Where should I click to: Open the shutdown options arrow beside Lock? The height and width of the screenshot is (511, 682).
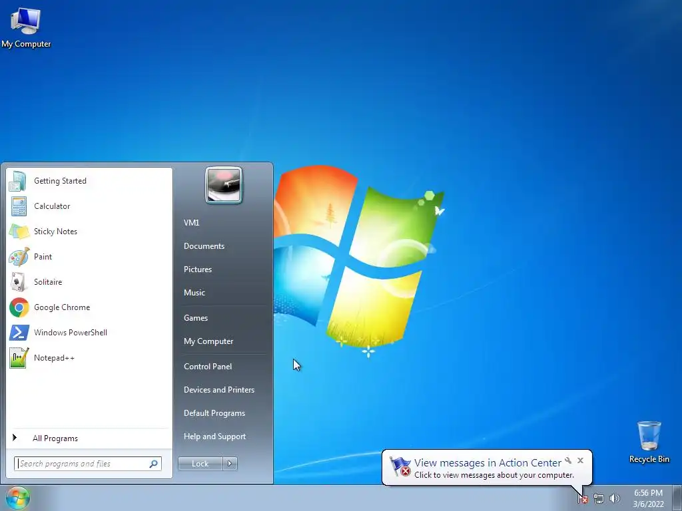(x=230, y=464)
